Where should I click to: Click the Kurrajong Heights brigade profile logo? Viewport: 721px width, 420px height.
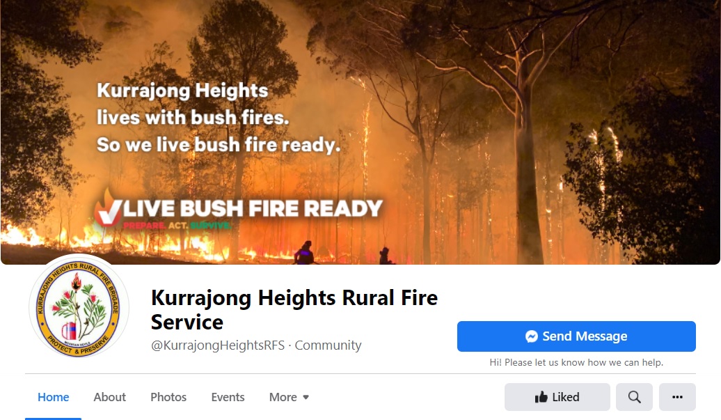[x=79, y=307]
